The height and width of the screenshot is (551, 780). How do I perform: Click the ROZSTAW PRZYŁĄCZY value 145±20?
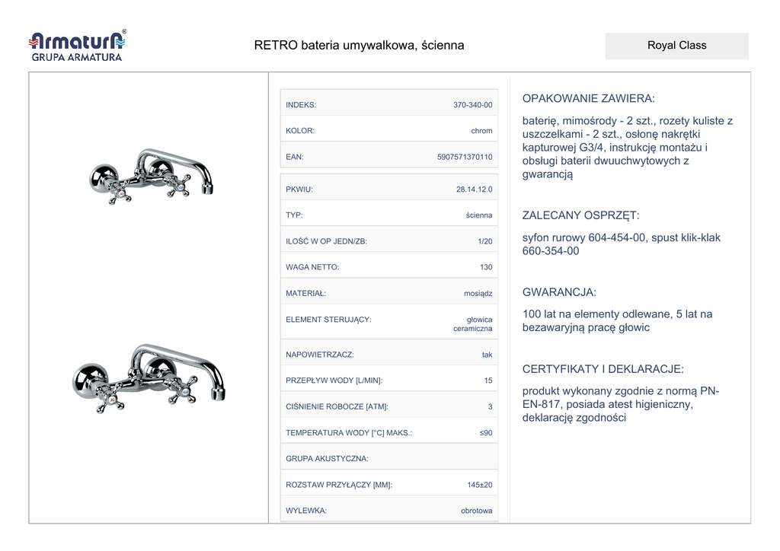pyautogui.click(x=479, y=485)
